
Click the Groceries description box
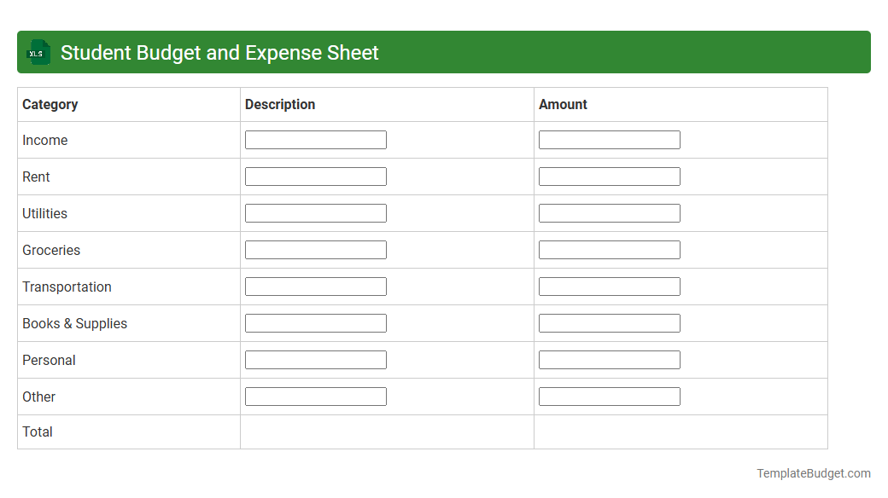pos(315,249)
